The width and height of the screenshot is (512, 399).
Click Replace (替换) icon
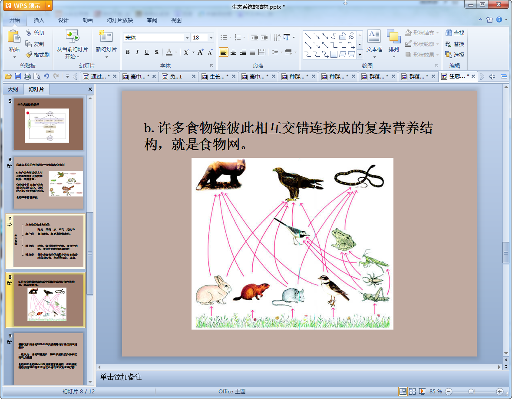(x=449, y=44)
